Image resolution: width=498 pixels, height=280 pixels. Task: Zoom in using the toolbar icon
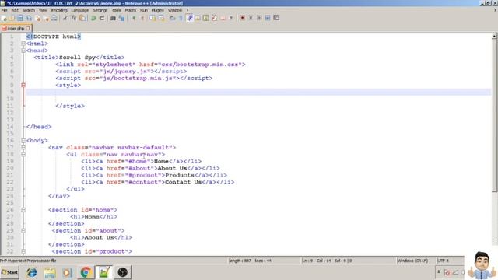(x=134, y=18)
